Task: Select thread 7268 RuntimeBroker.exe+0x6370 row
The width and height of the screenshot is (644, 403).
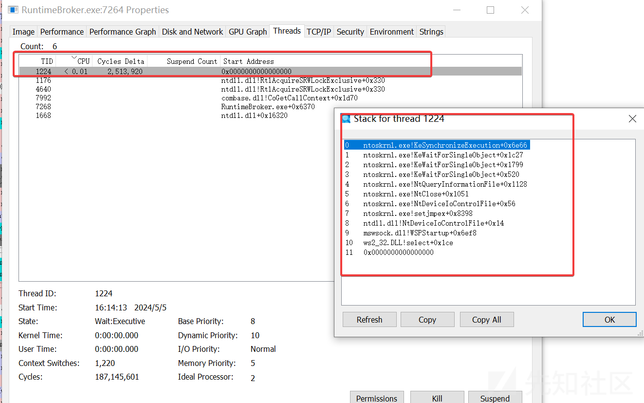Action: 270,107
